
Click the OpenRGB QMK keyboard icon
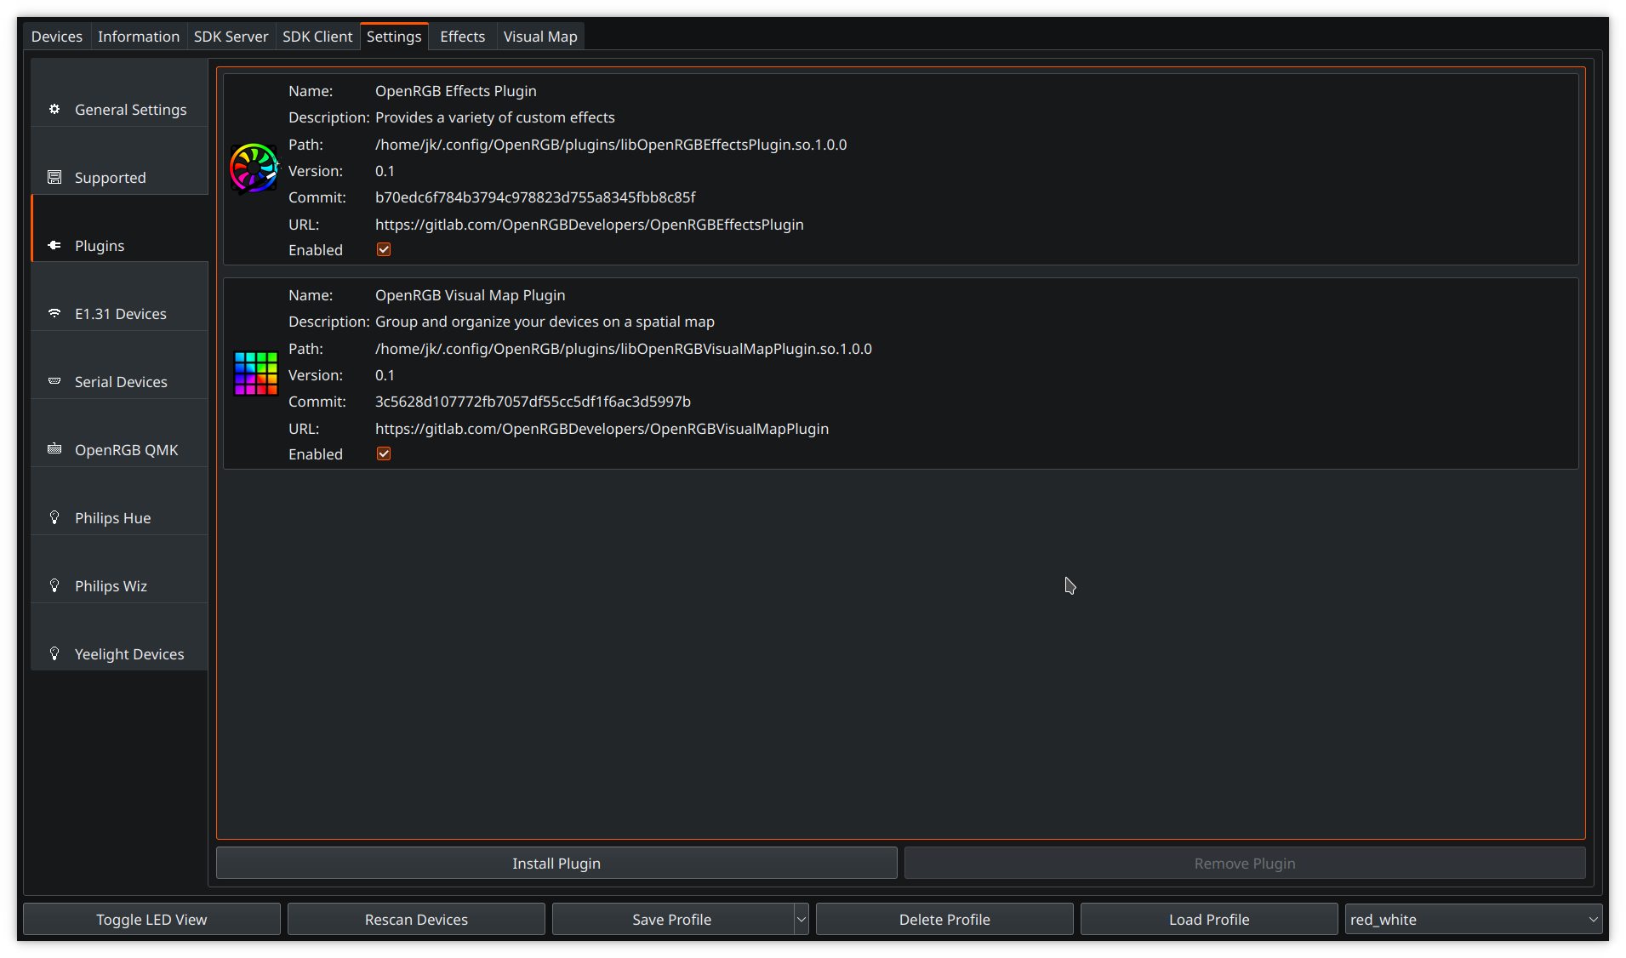click(x=54, y=449)
